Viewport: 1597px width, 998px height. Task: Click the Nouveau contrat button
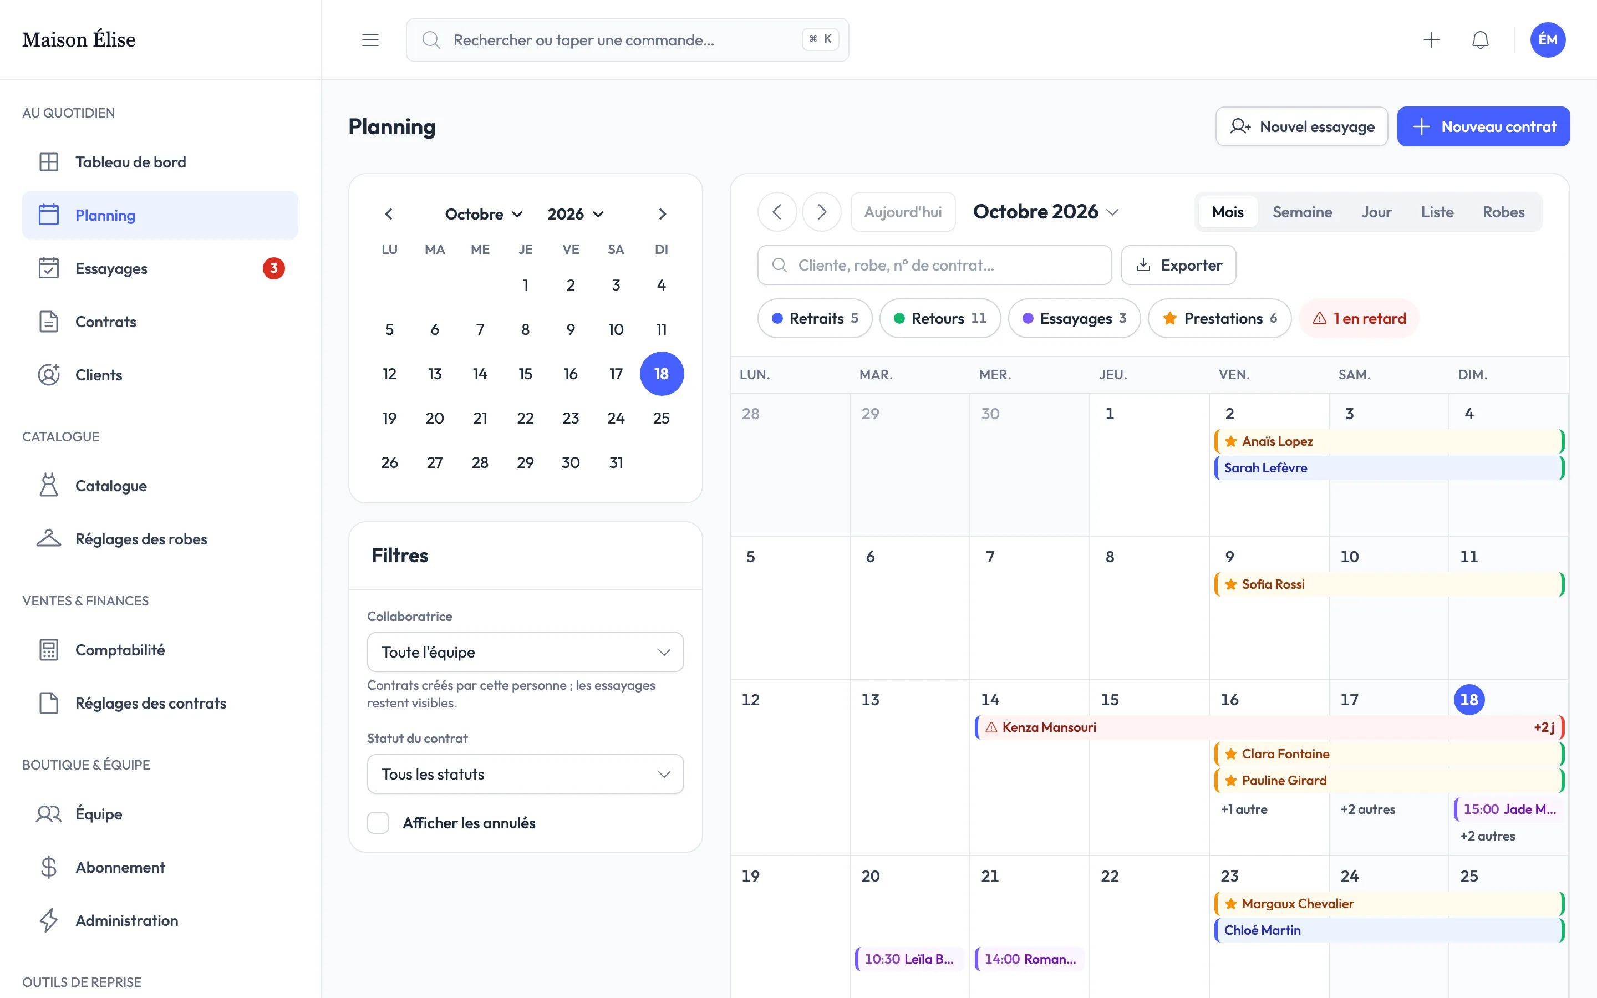(1483, 126)
